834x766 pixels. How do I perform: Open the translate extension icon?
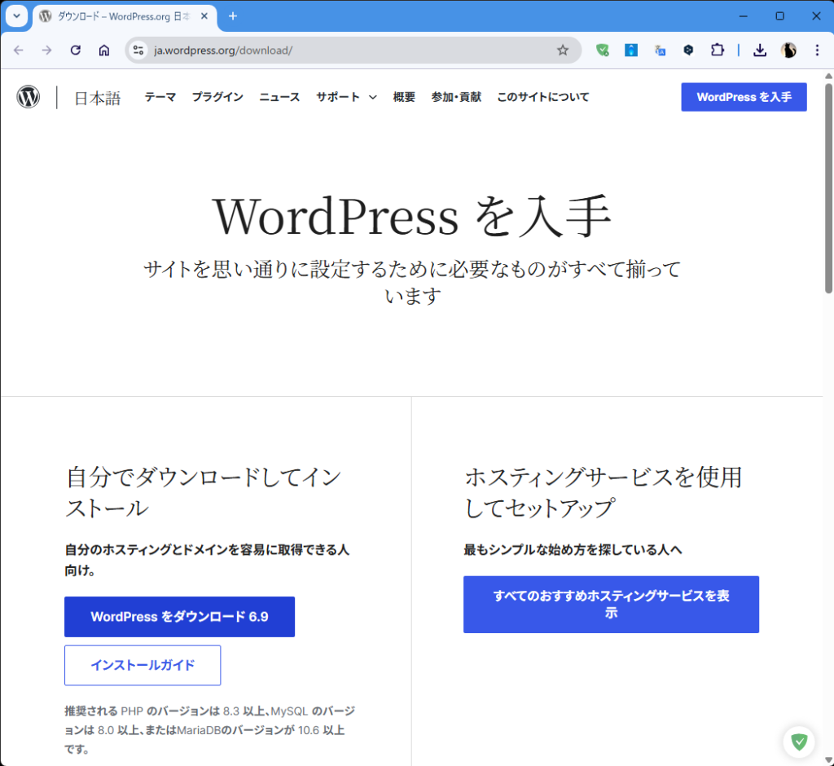[x=660, y=51]
